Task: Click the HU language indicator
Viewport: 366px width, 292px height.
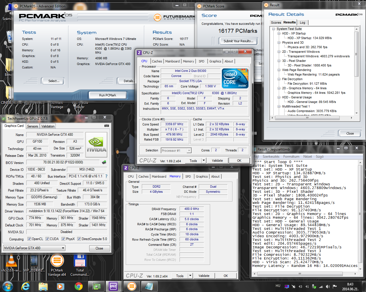Action: (278, 286)
